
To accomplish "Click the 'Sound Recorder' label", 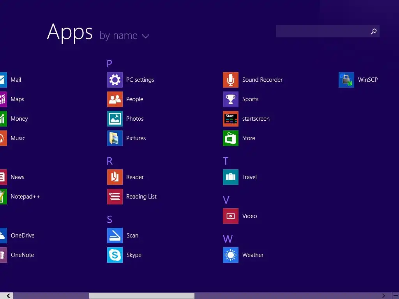I will click(x=262, y=80).
